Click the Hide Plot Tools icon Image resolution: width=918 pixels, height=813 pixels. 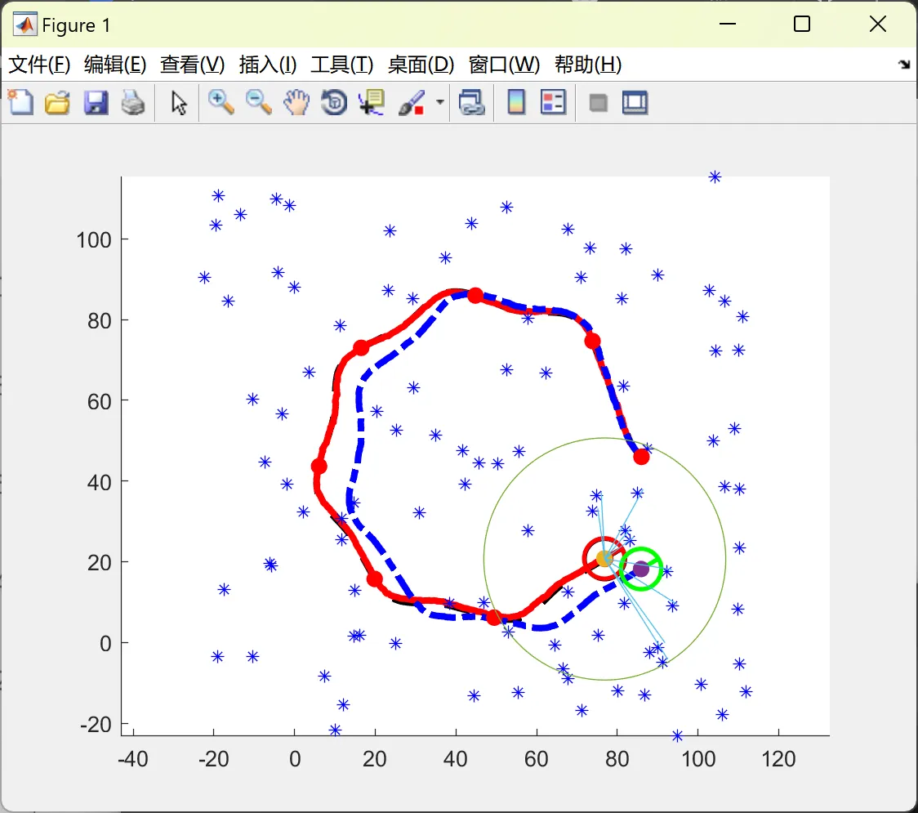click(x=598, y=103)
